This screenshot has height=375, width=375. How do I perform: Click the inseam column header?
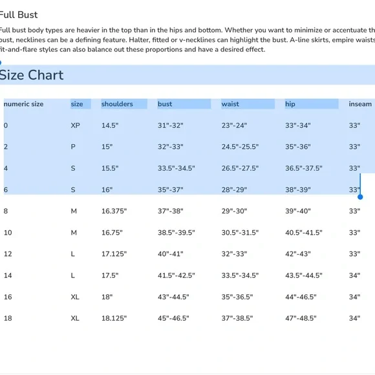click(360, 104)
